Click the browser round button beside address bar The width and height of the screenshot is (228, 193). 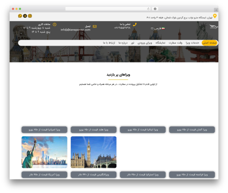pos(155,9)
